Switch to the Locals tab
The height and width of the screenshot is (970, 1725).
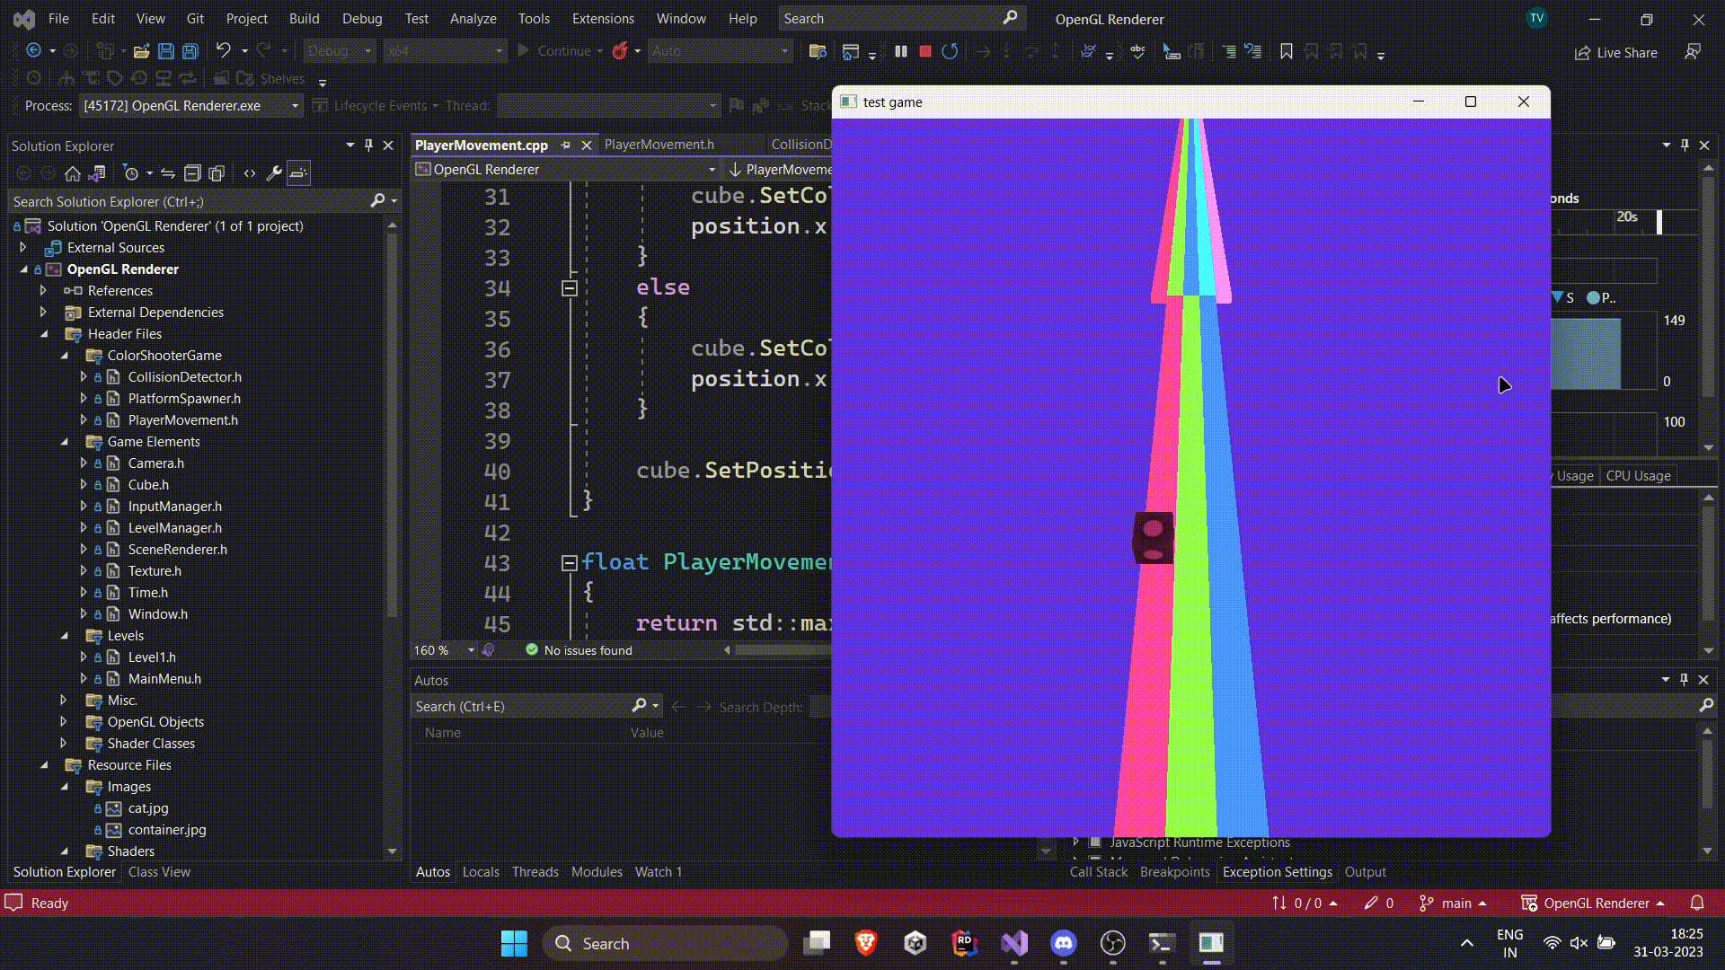click(x=481, y=871)
